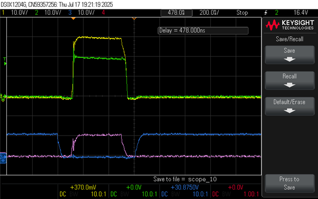
Task: Click the channel 3 offset +30.8750V
Action: pyautogui.click(x=184, y=187)
